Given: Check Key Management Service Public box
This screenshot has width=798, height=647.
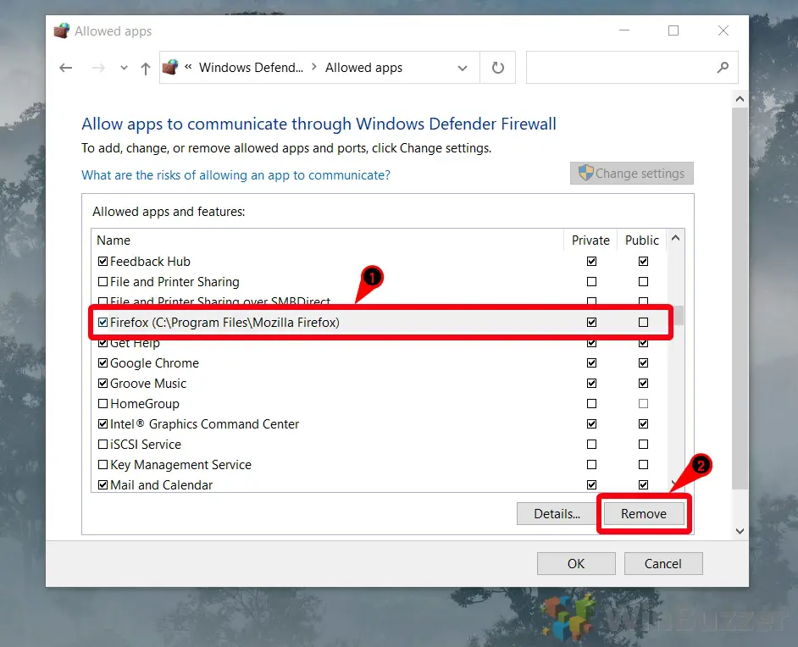Looking at the screenshot, I should (x=643, y=465).
